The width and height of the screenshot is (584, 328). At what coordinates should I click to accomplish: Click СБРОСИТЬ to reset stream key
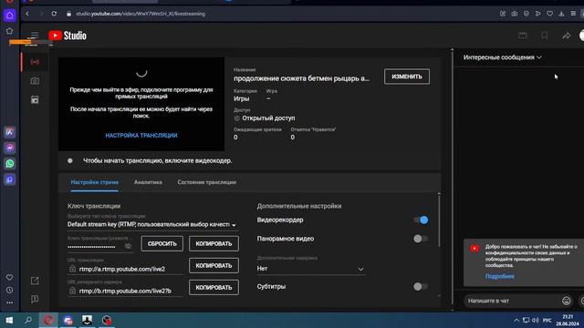(162, 243)
